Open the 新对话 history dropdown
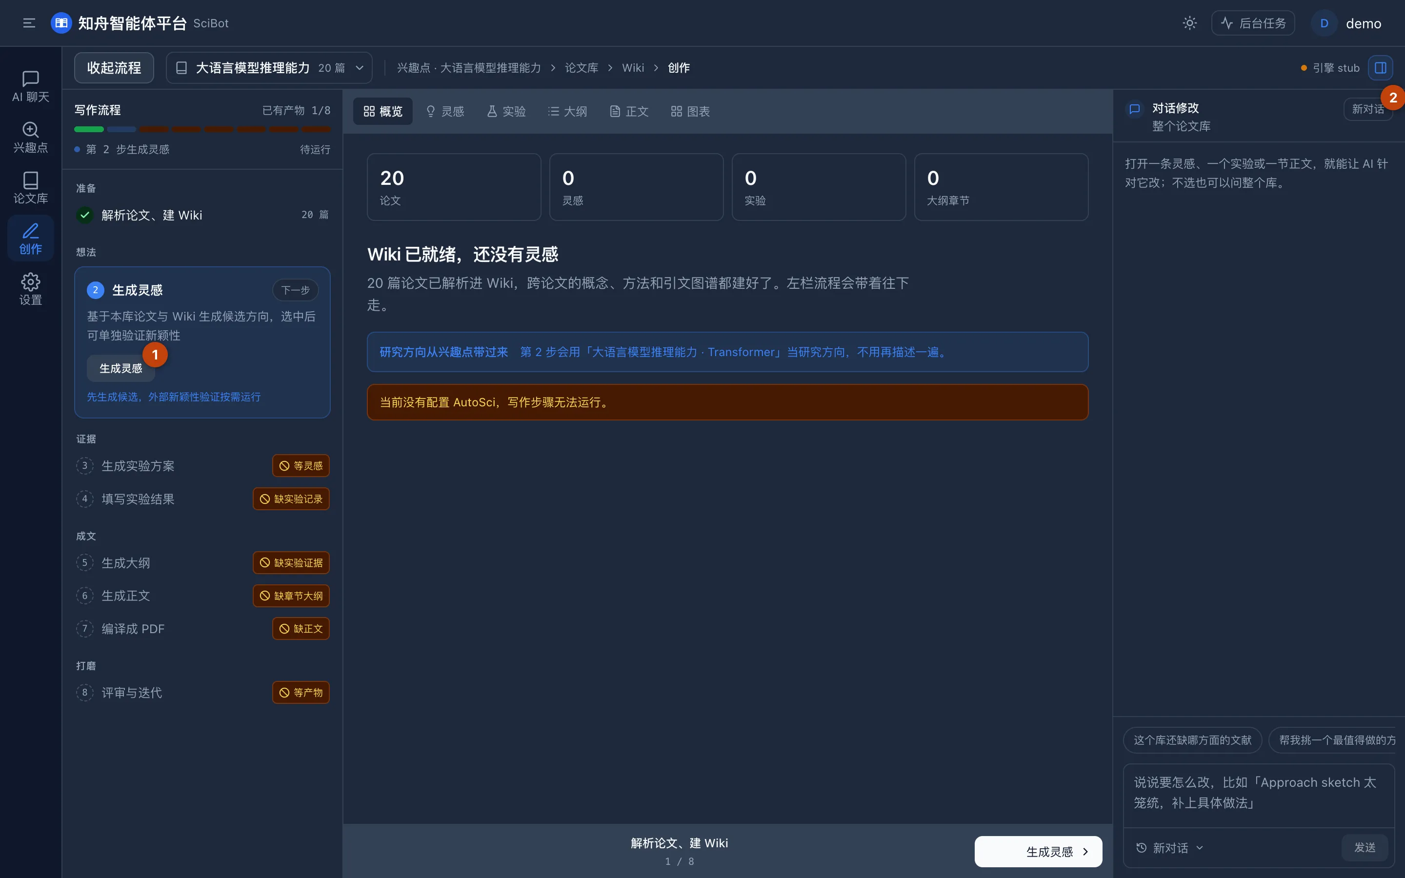Viewport: 1405px width, 878px height. (1170, 848)
